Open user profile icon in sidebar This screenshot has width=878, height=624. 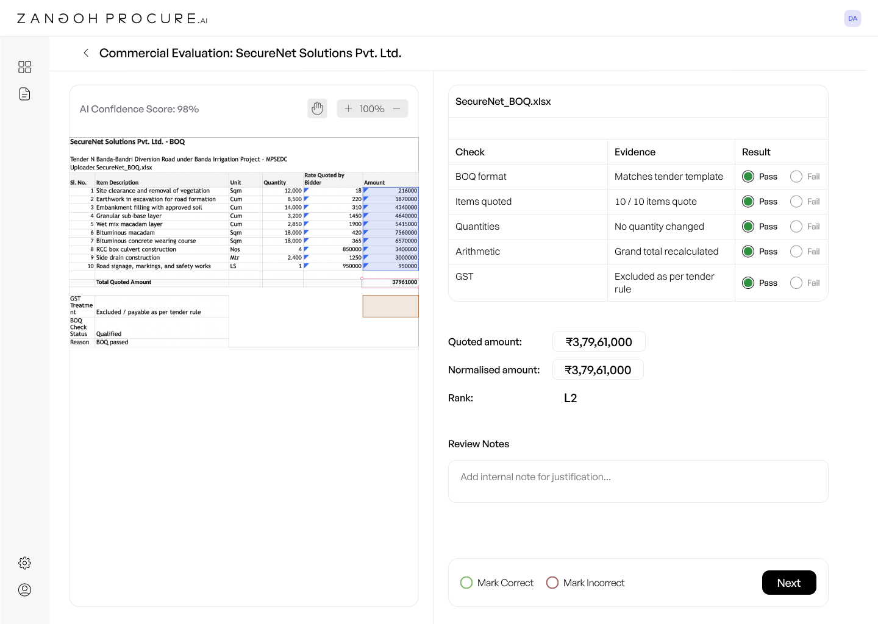24,590
